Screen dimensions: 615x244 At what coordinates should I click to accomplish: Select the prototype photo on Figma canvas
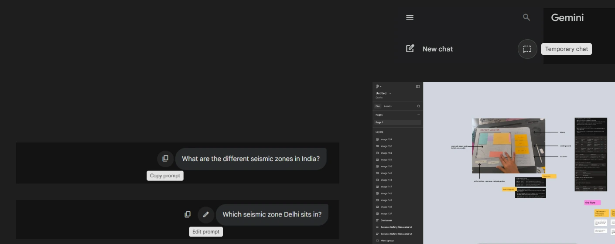509,146
